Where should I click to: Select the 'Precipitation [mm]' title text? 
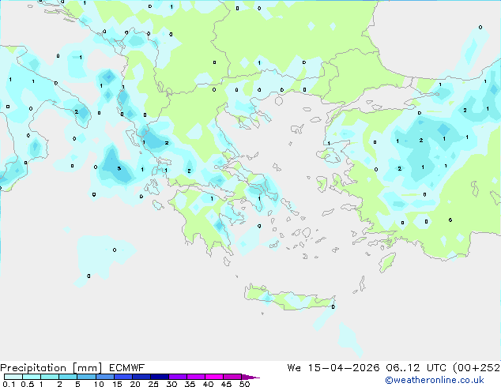click(x=51, y=368)
